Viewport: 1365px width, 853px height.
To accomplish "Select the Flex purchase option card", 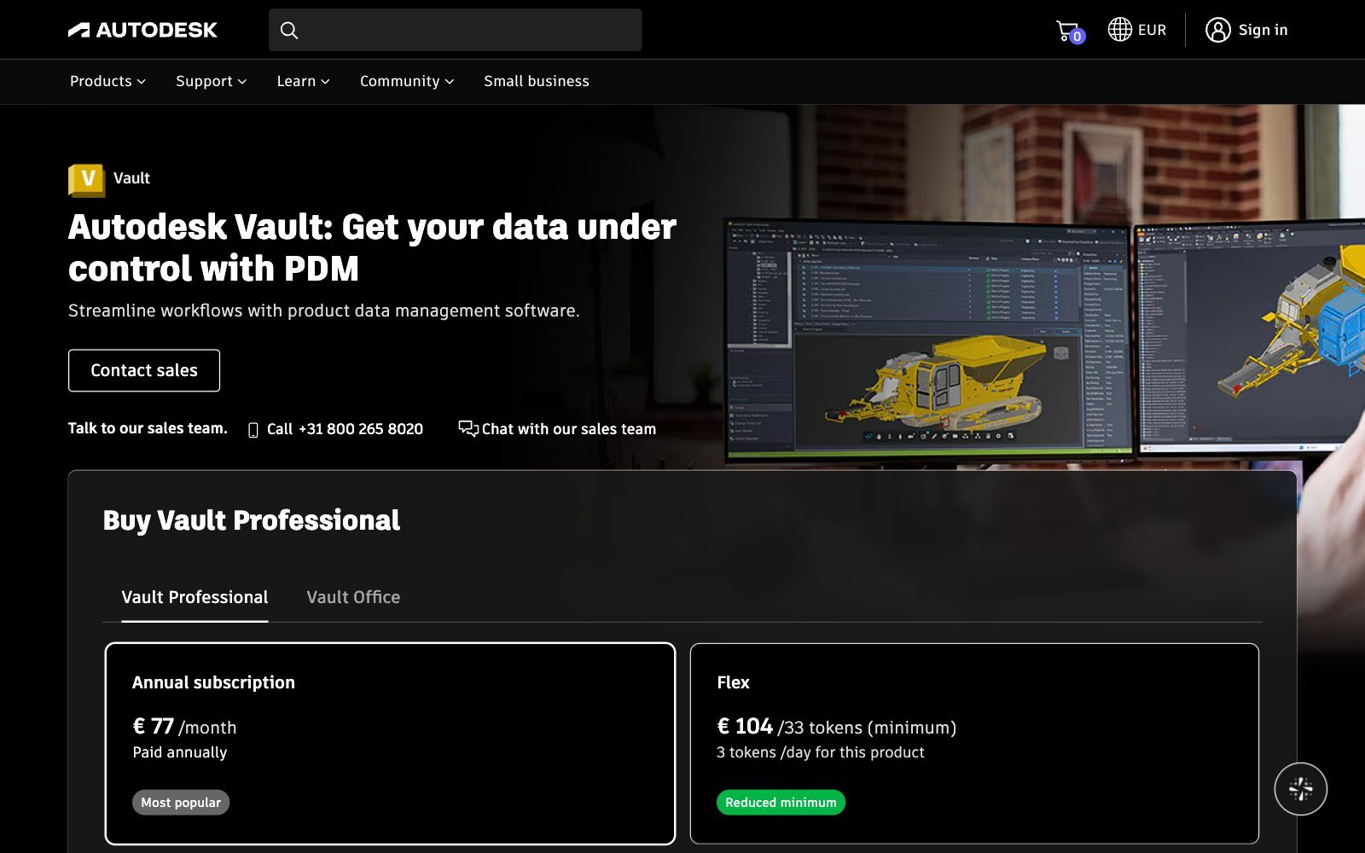I will 974,744.
